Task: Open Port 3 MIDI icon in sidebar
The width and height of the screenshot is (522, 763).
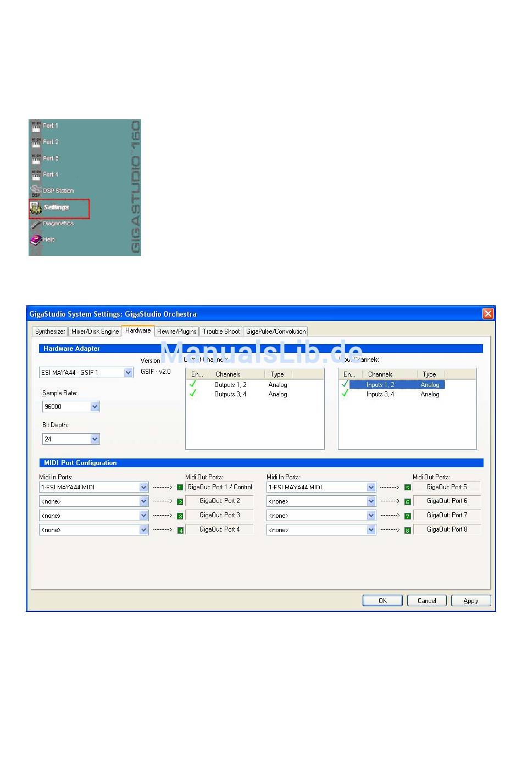Action: coord(36,159)
